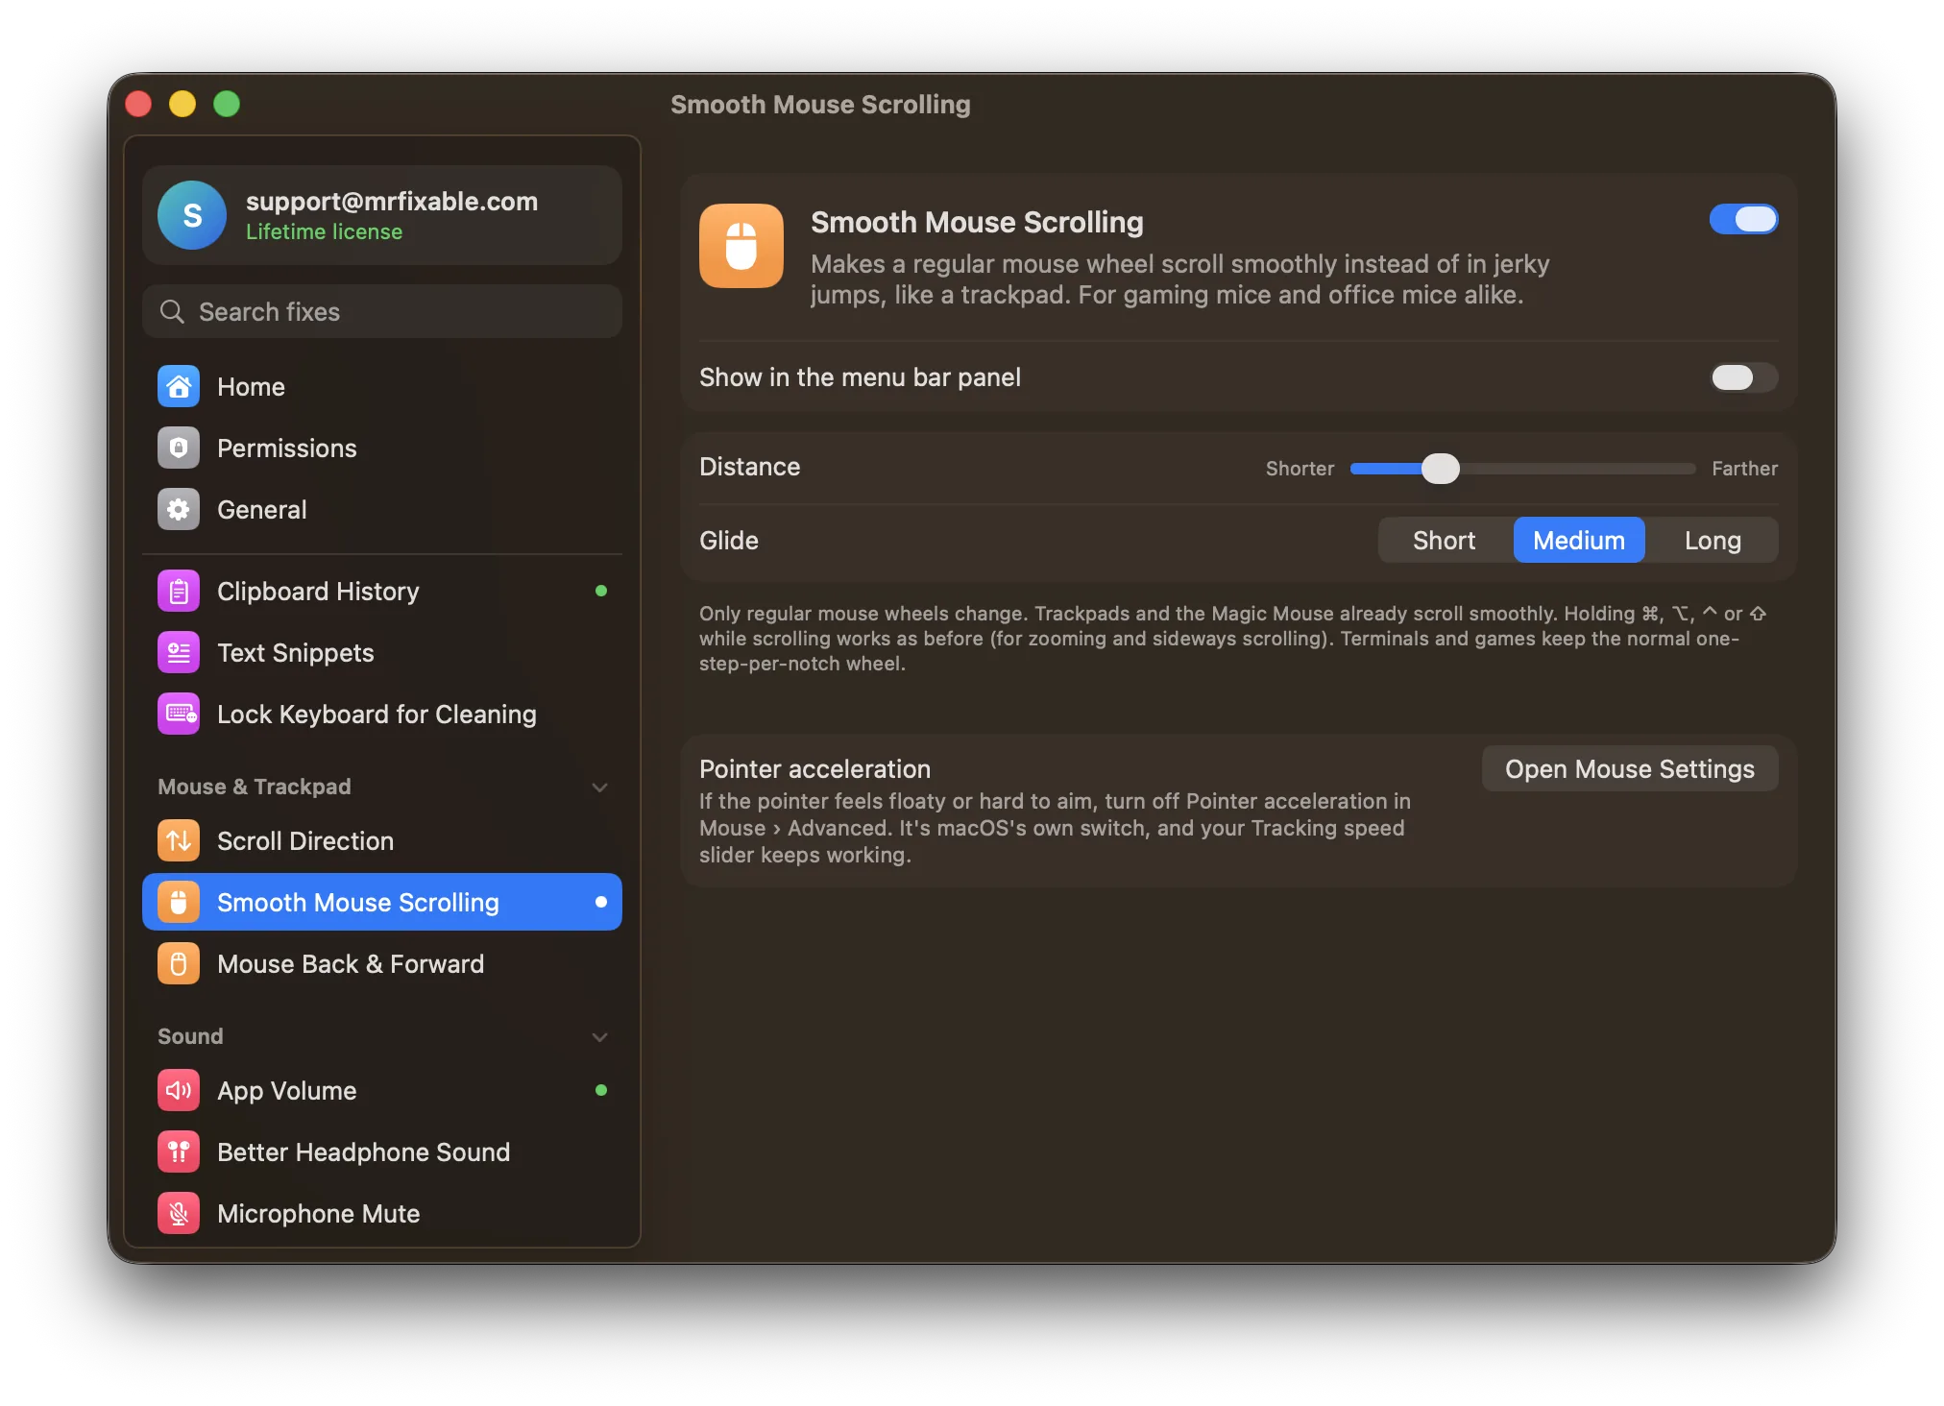
Task: Enable Show in the menu bar panel
Action: (1743, 377)
